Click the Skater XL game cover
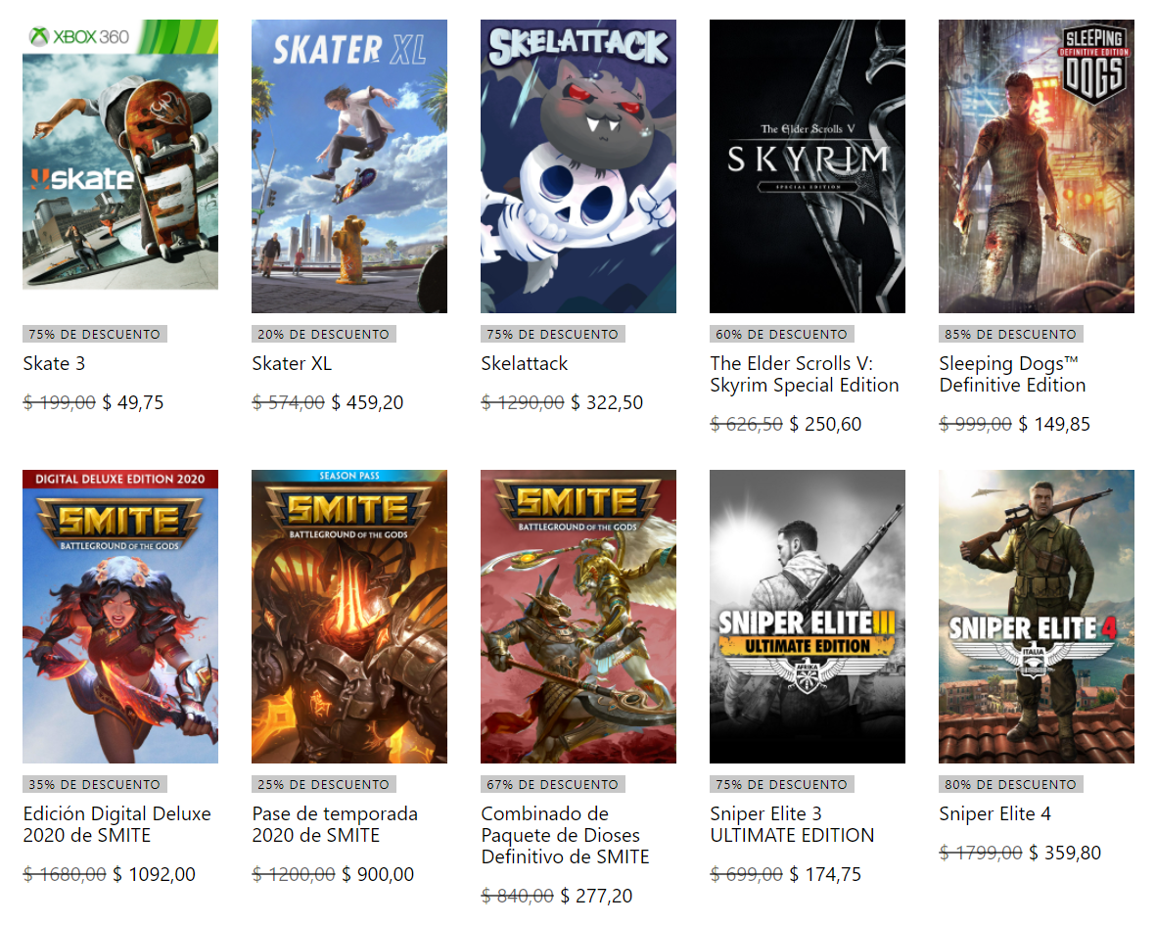This screenshot has width=1156, height=925. (x=349, y=166)
